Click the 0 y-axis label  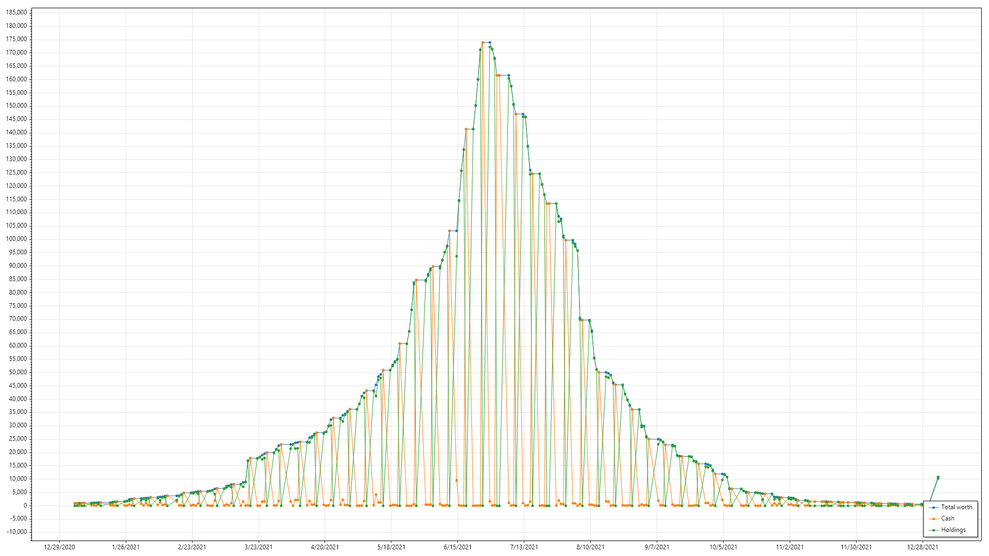(25, 506)
